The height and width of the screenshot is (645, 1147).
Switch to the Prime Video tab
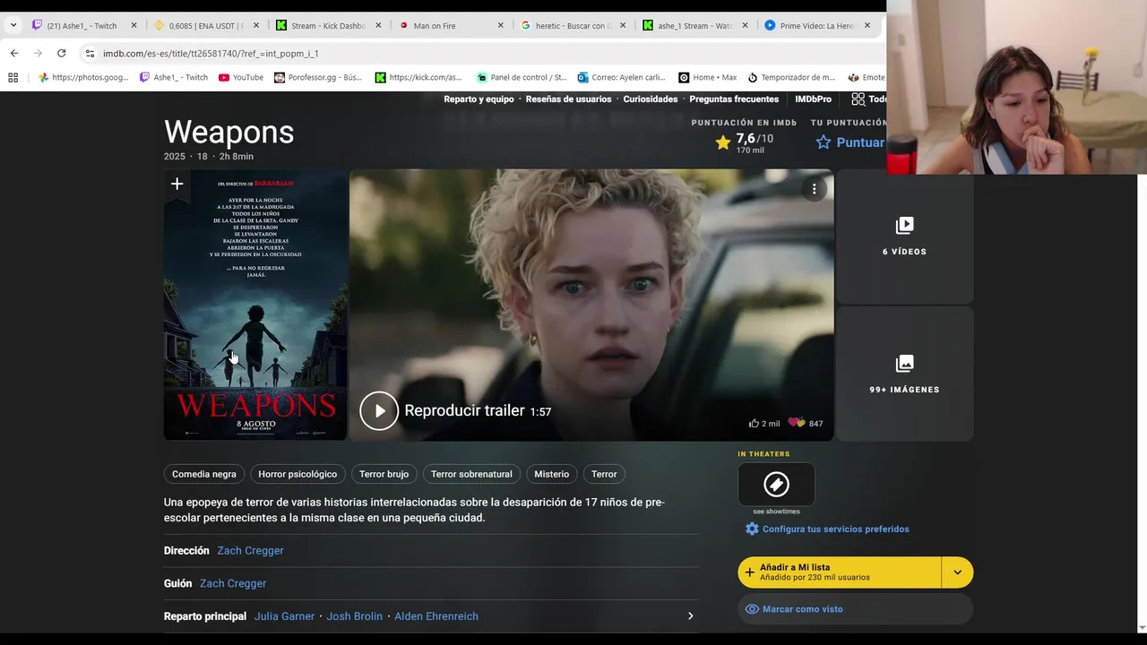tap(817, 26)
